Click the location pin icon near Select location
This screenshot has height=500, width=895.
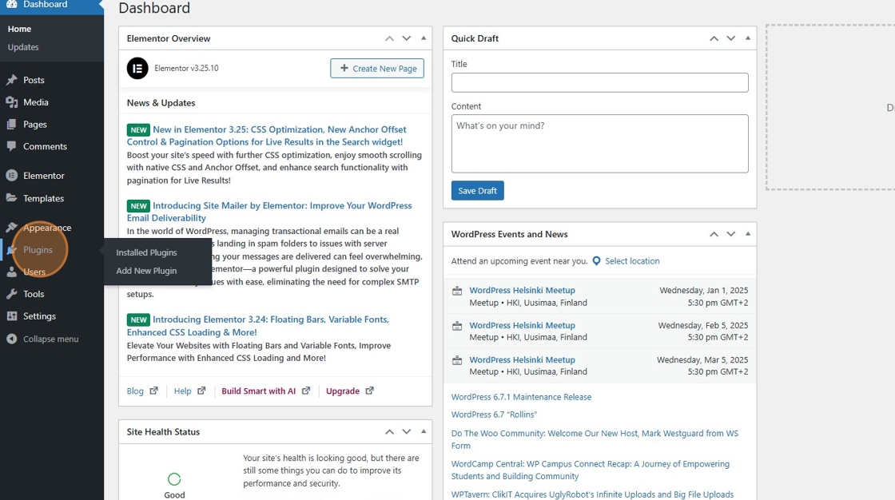click(596, 261)
